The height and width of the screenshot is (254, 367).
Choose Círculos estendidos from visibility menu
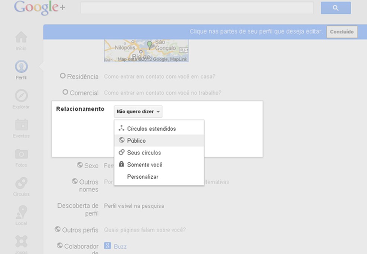[x=159, y=129]
